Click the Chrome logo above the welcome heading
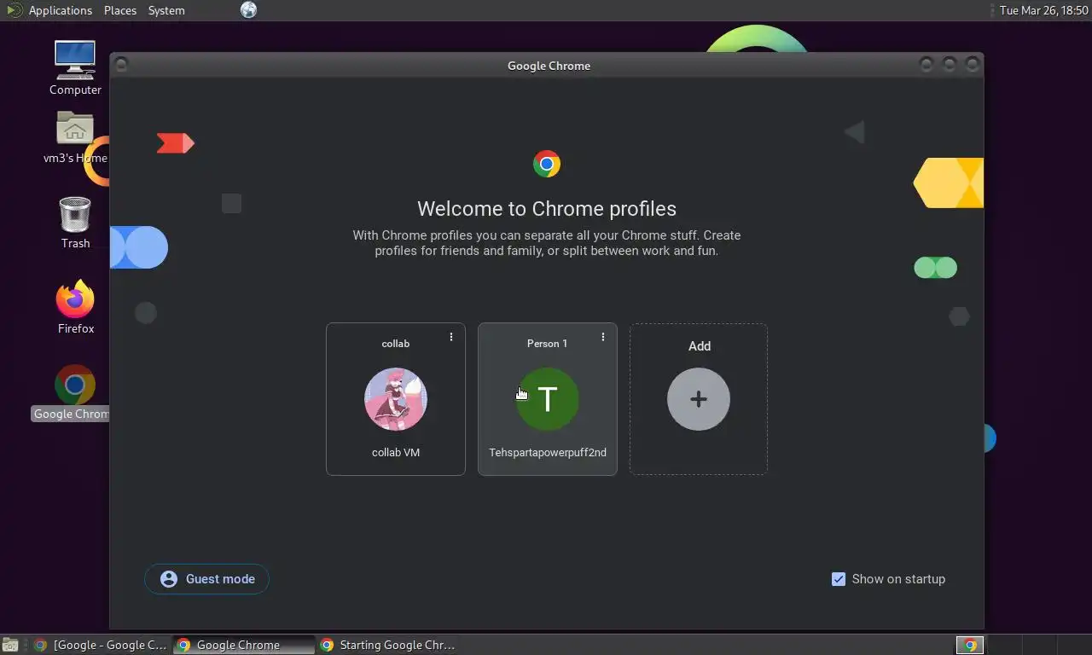The width and height of the screenshot is (1092, 655). pos(547,164)
